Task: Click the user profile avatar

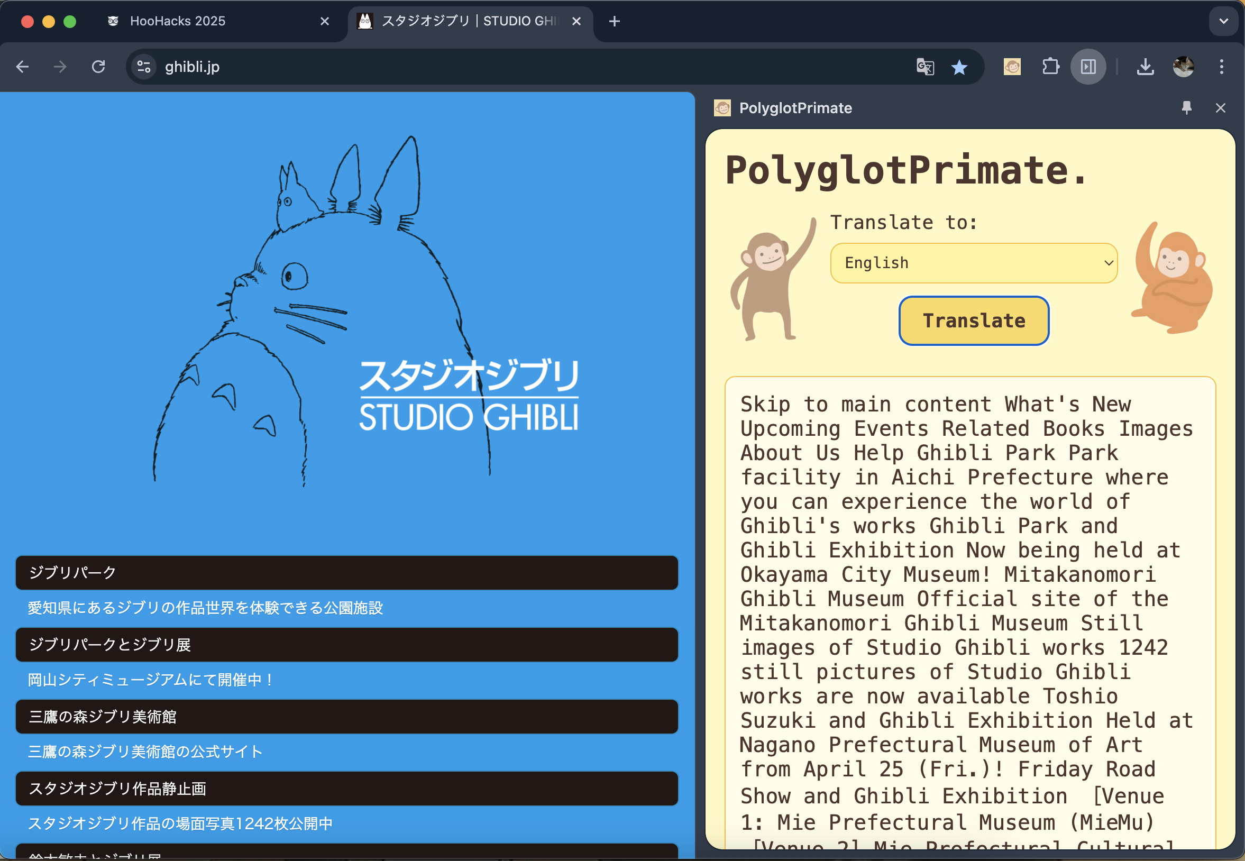Action: click(x=1183, y=67)
